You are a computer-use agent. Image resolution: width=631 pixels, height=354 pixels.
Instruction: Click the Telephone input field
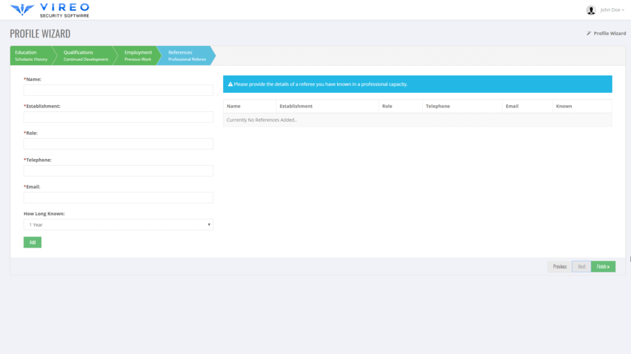[118, 170]
